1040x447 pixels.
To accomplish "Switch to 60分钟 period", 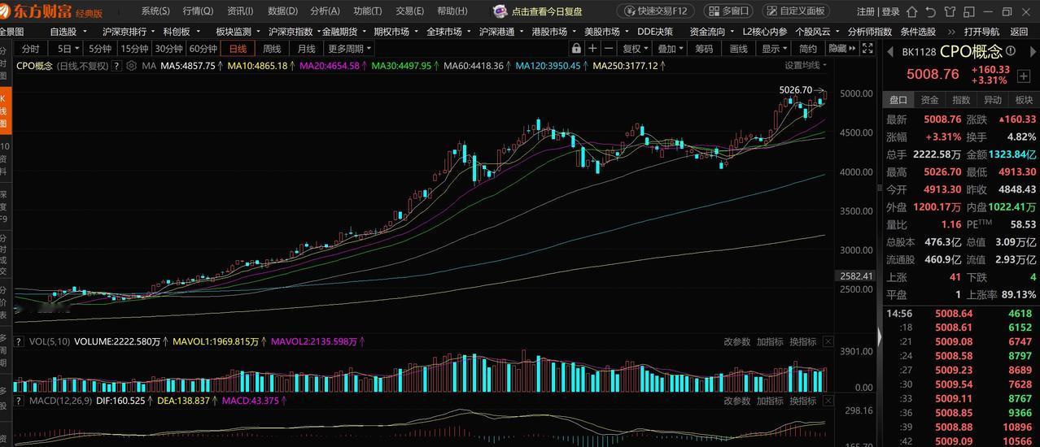I will coord(203,49).
